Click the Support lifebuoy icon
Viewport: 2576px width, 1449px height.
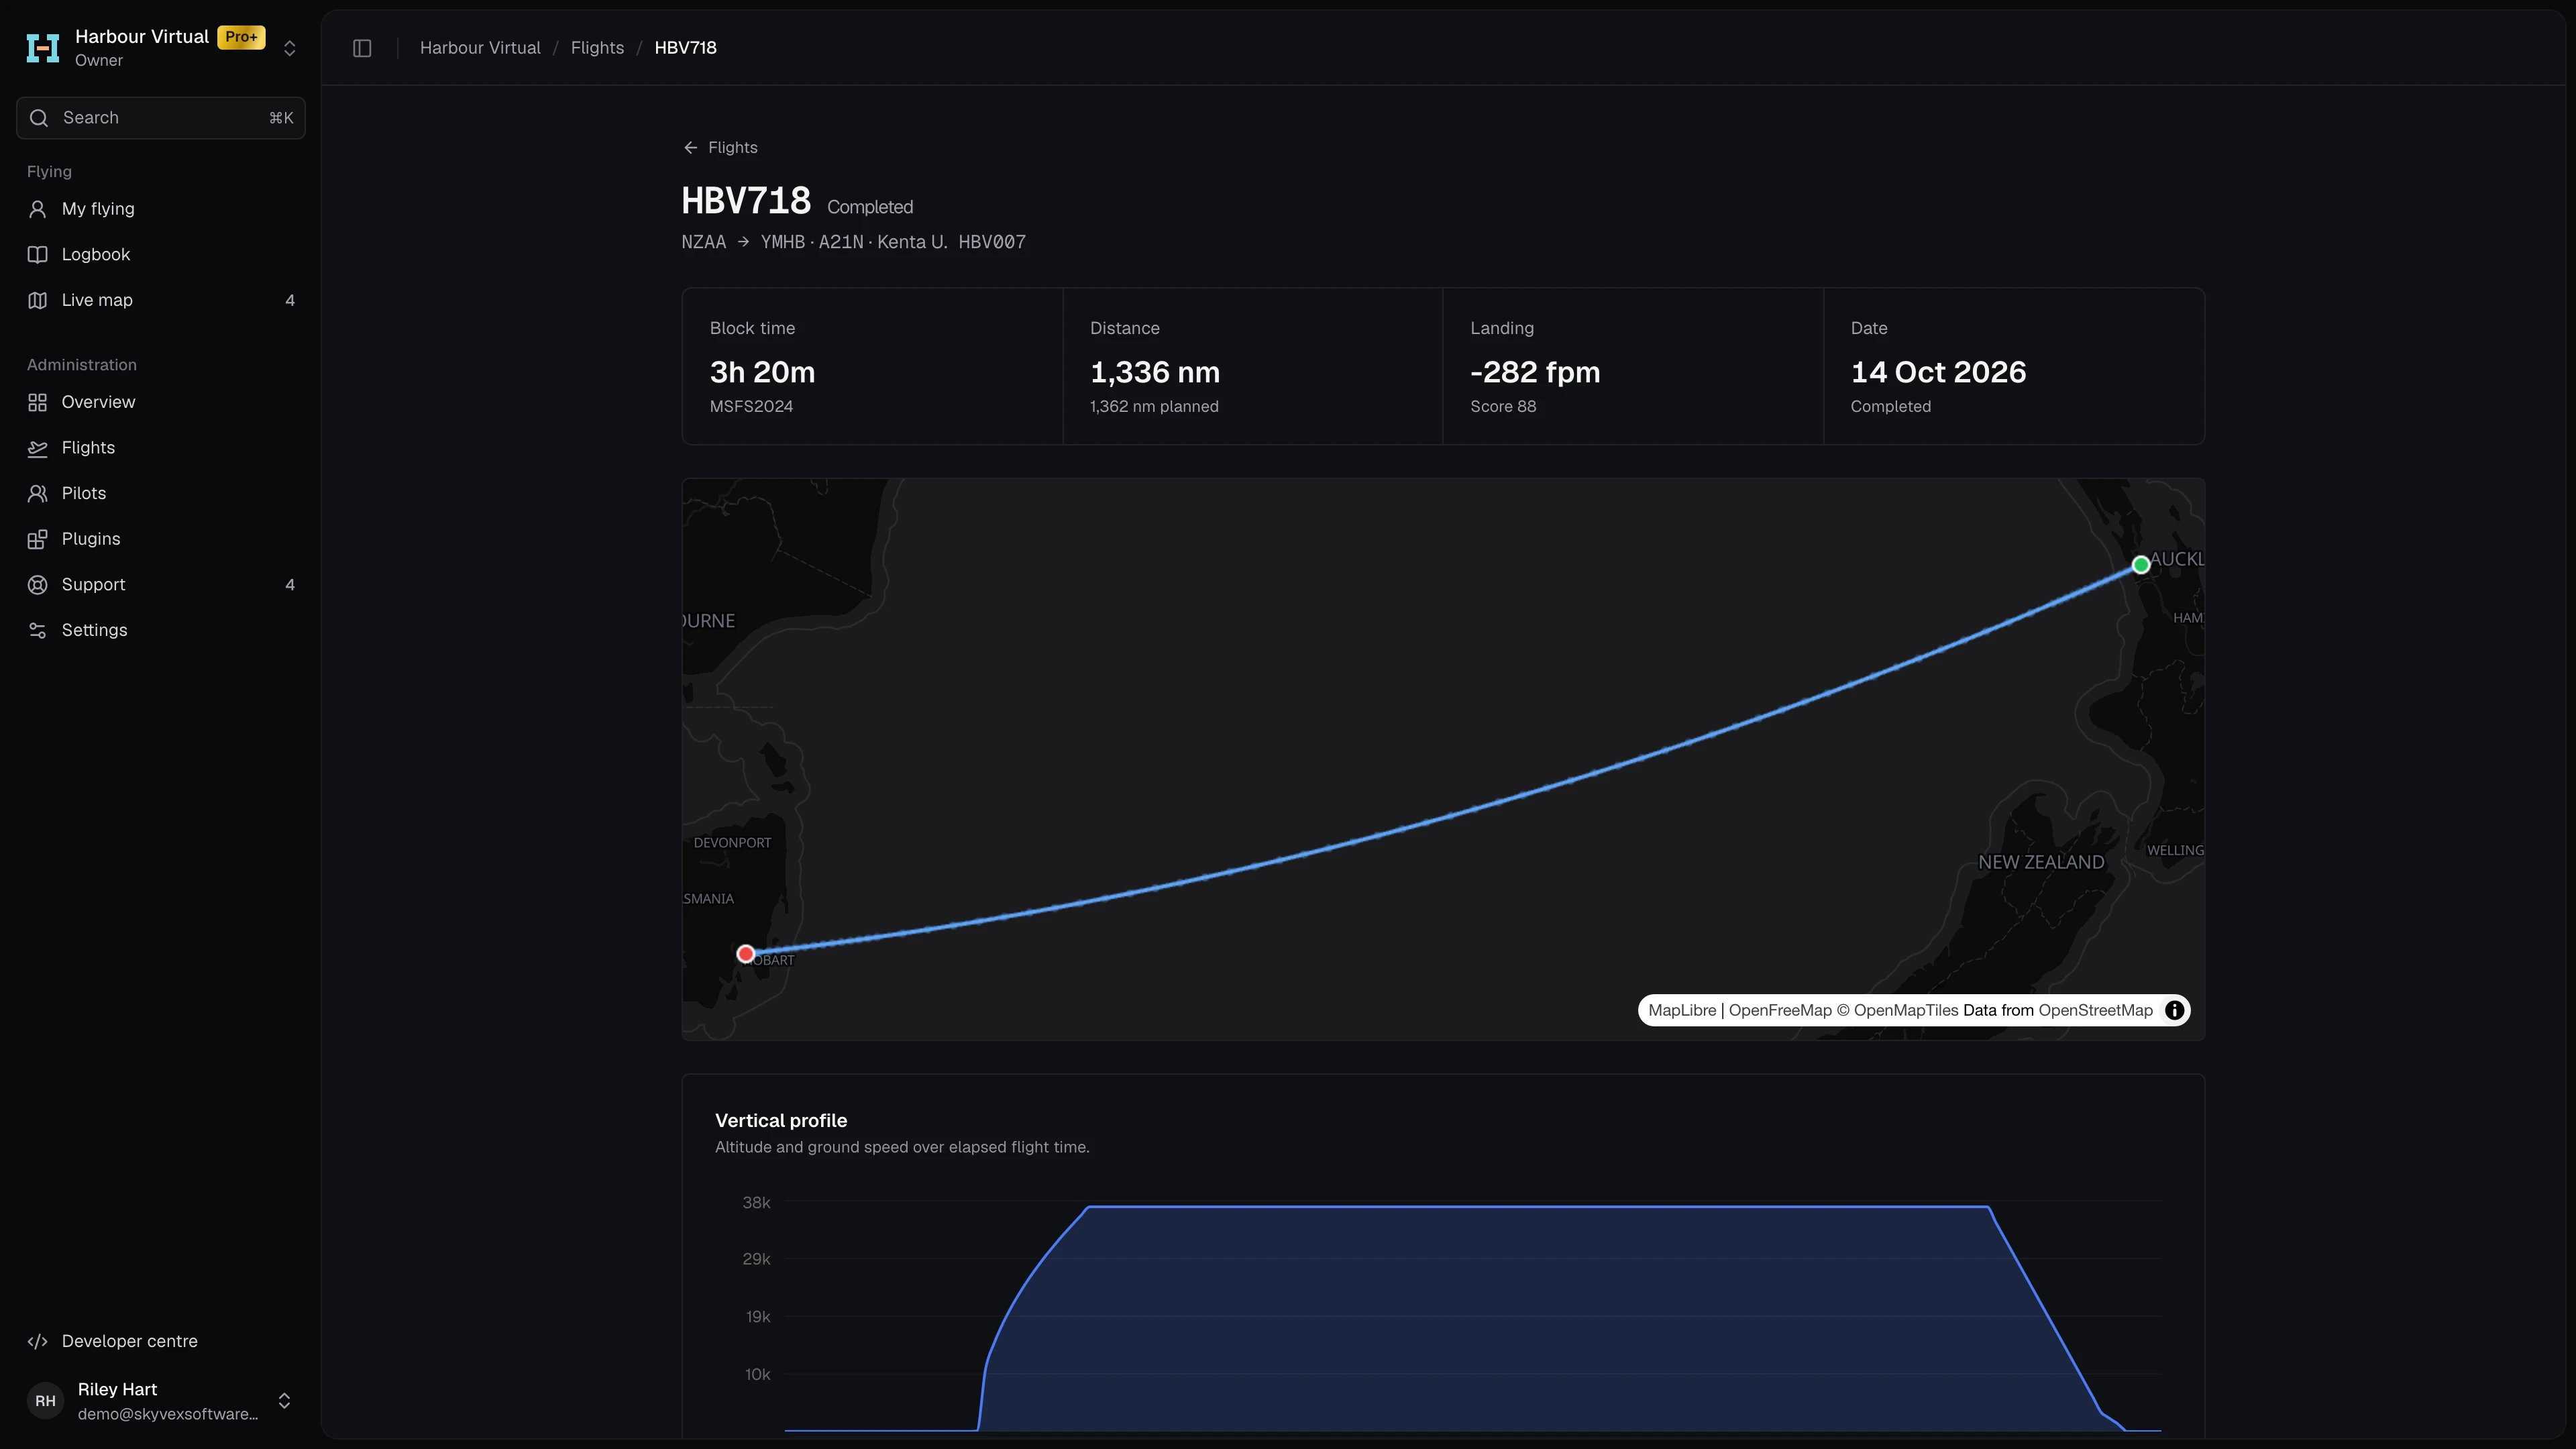[x=38, y=585]
